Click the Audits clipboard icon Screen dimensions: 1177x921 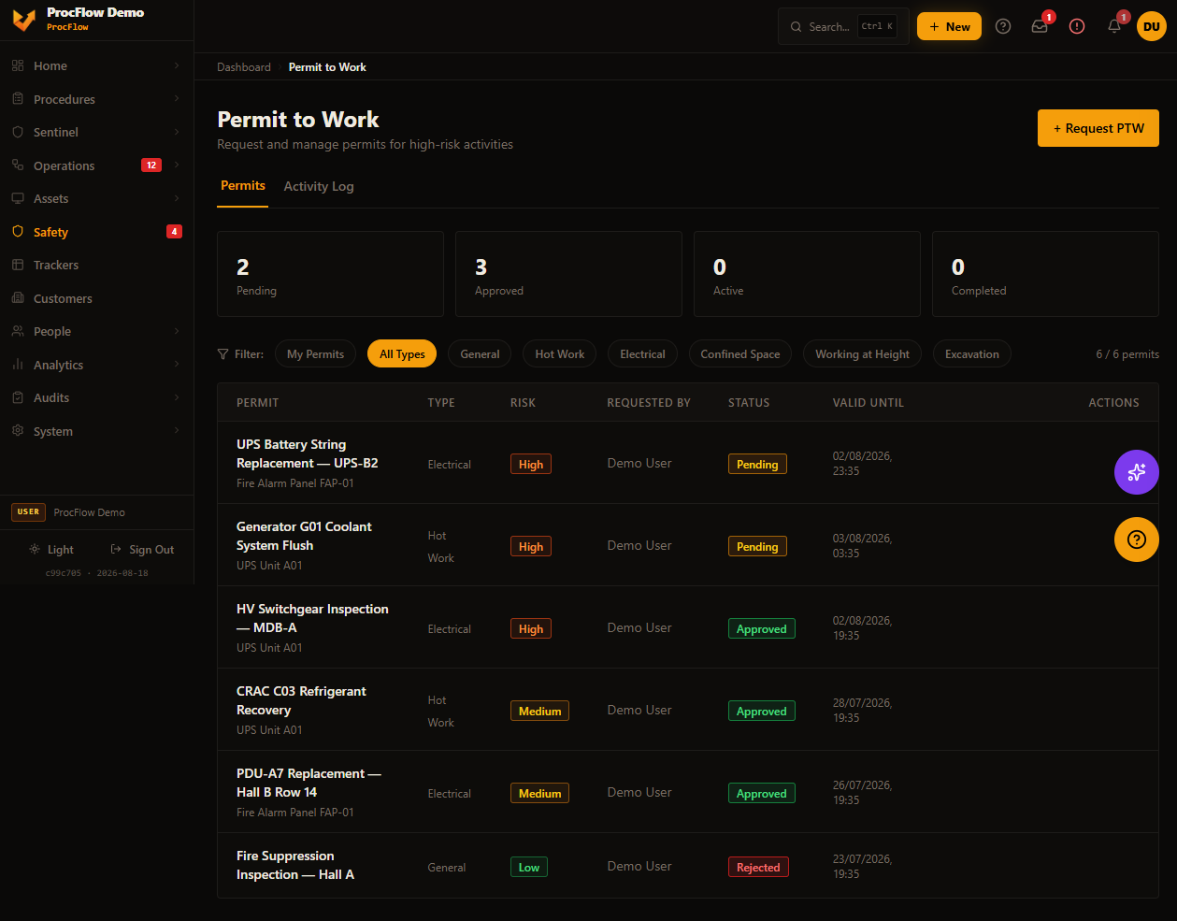point(18,397)
